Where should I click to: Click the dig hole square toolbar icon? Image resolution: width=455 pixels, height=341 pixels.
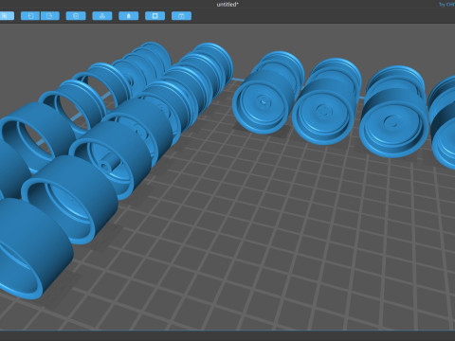pos(155,16)
